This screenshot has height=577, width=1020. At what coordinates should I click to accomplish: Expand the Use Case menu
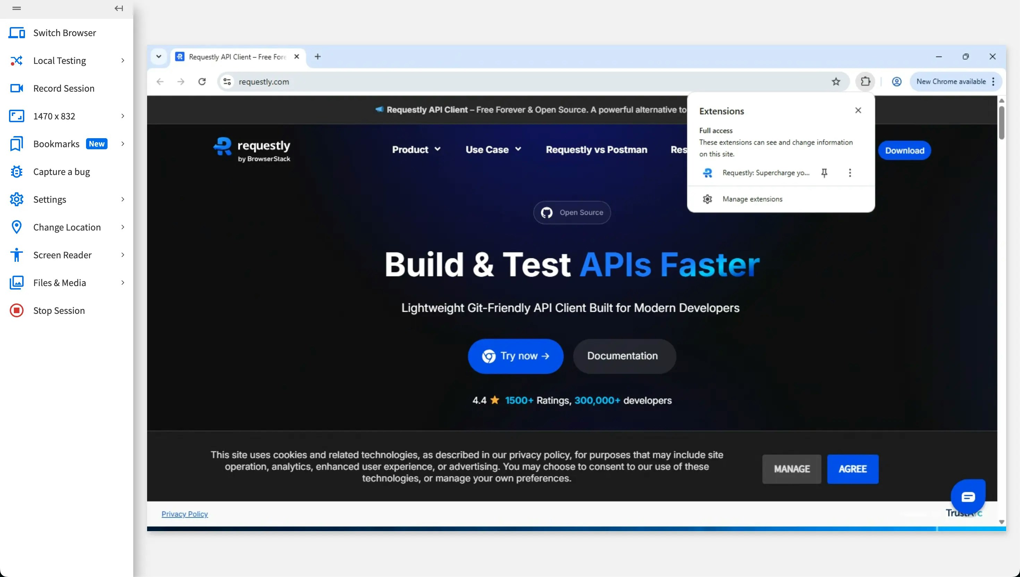point(493,149)
